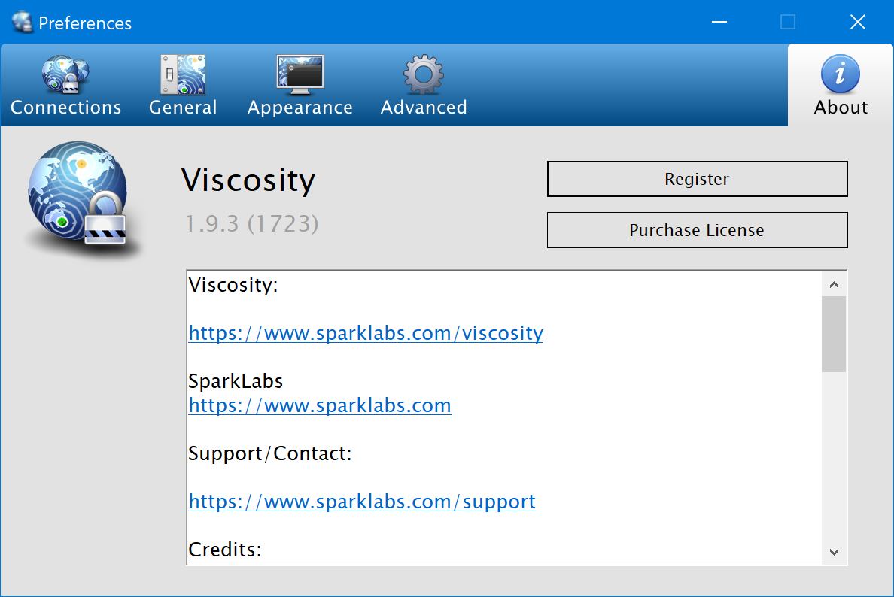Click the large Viscosity globe padlock logo
The height and width of the screenshot is (597, 894).
[x=78, y=200]
